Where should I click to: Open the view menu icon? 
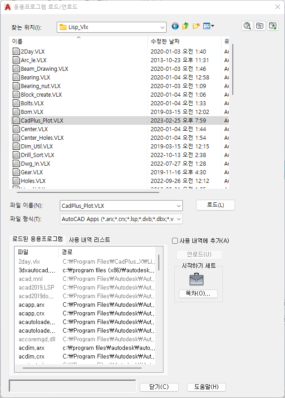[209, 26]
